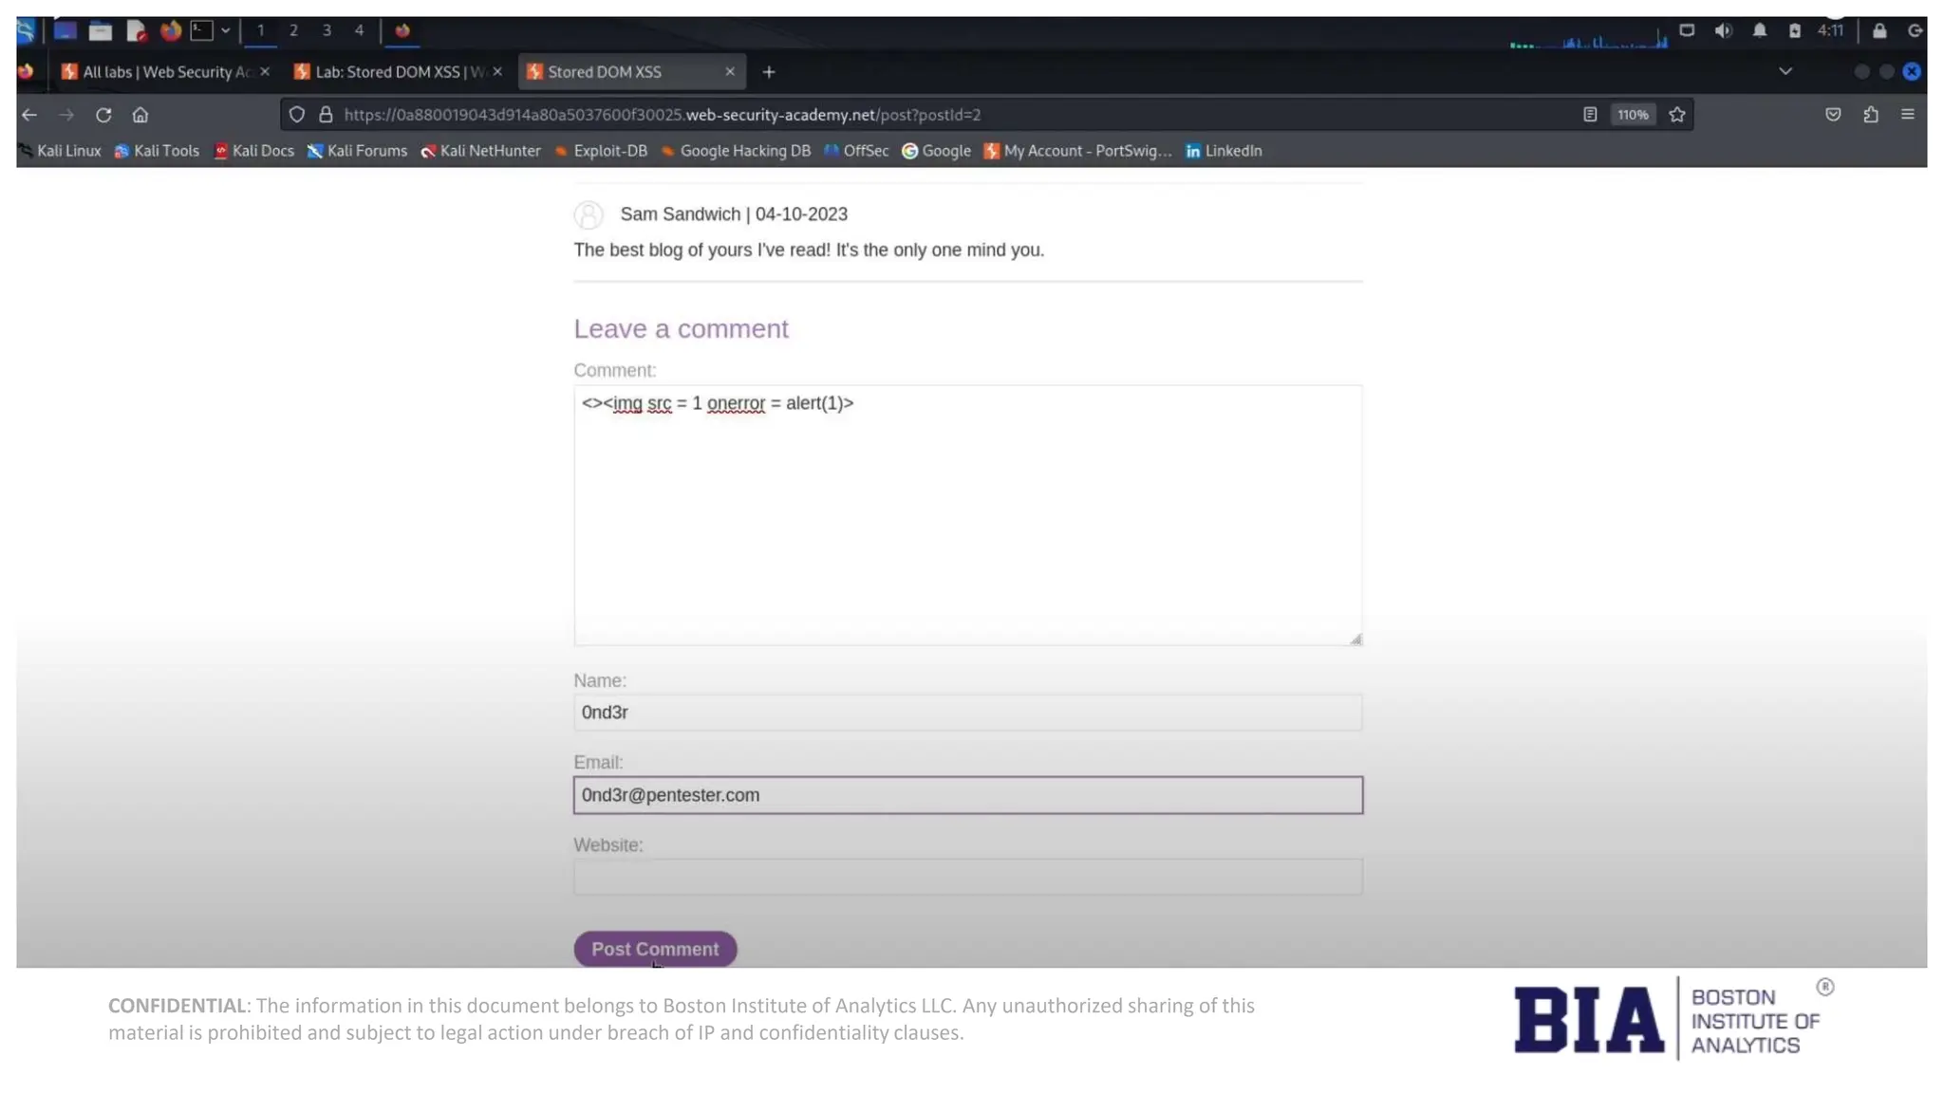The width and height of the screenshot is (1944, 1093).
Task: Click the volume speaker tray icon
Action: pos(1723,30)
